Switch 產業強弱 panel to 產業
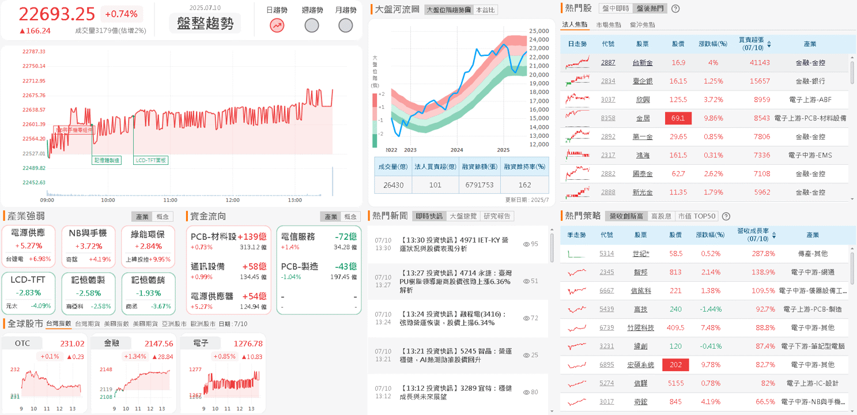 coord(142,217)
